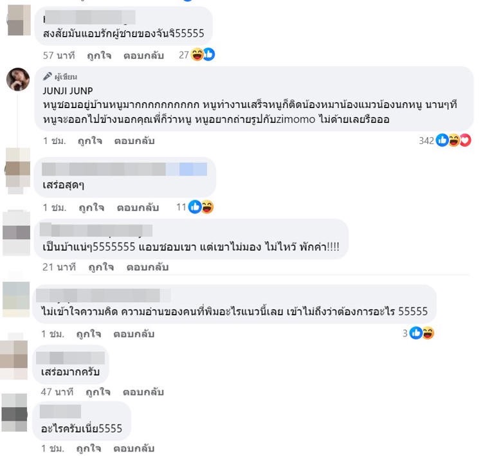Click the haha emoji beside count 3

(x=428, y=333)
